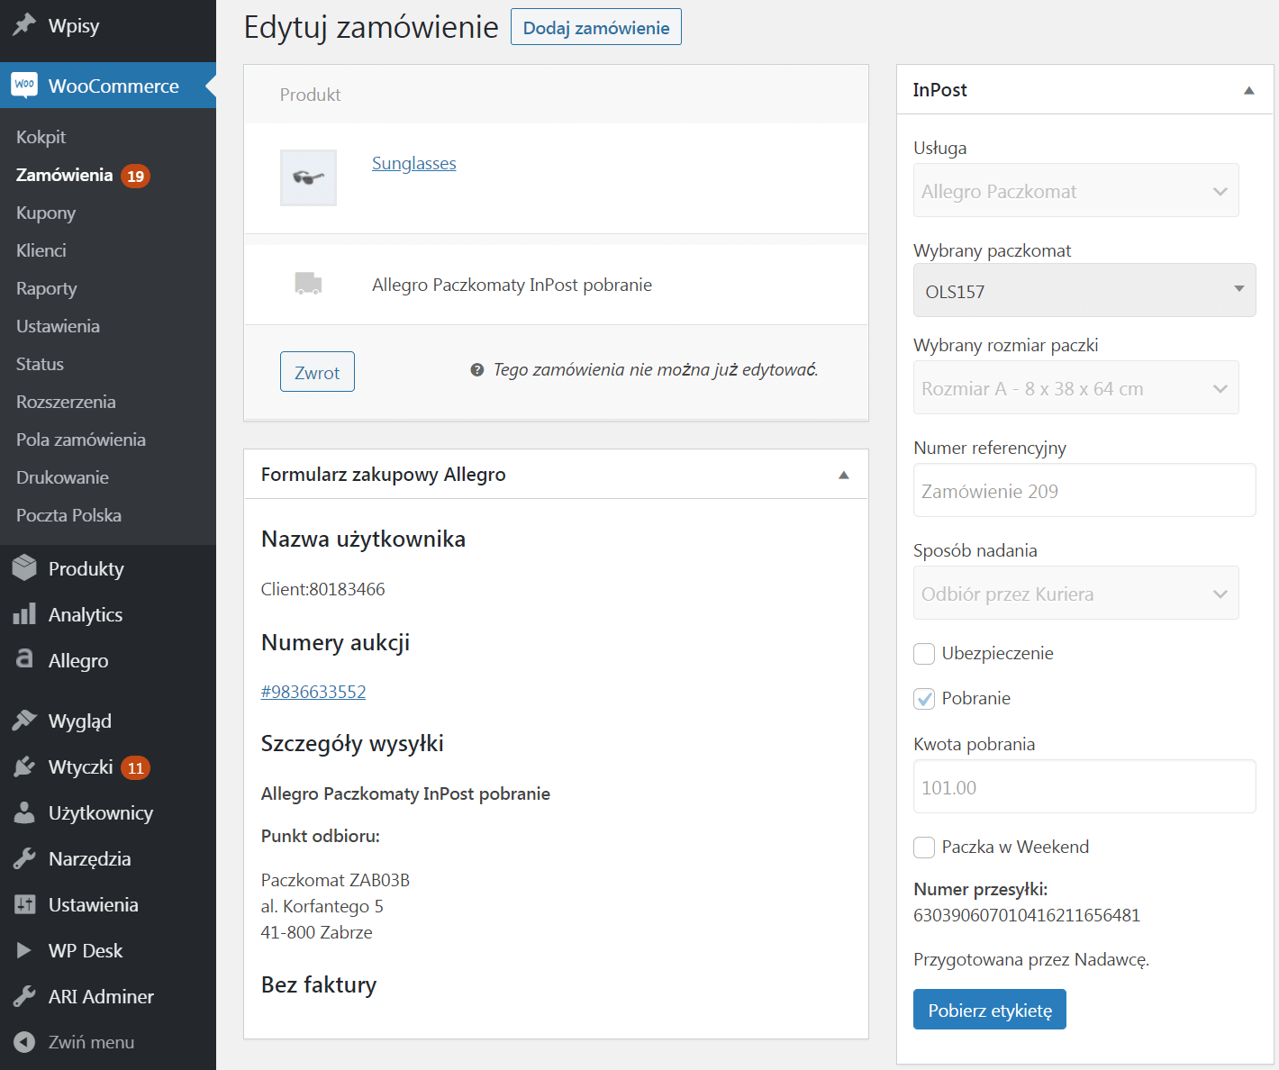Open the Sunglasses product link
1279x1070 pixels.
414,163
